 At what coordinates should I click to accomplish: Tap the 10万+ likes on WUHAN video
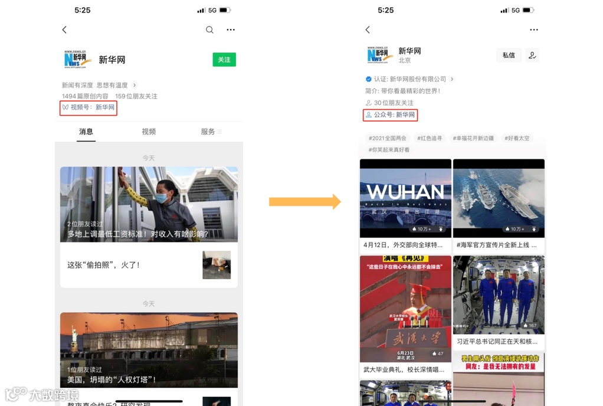click(422, 229)
